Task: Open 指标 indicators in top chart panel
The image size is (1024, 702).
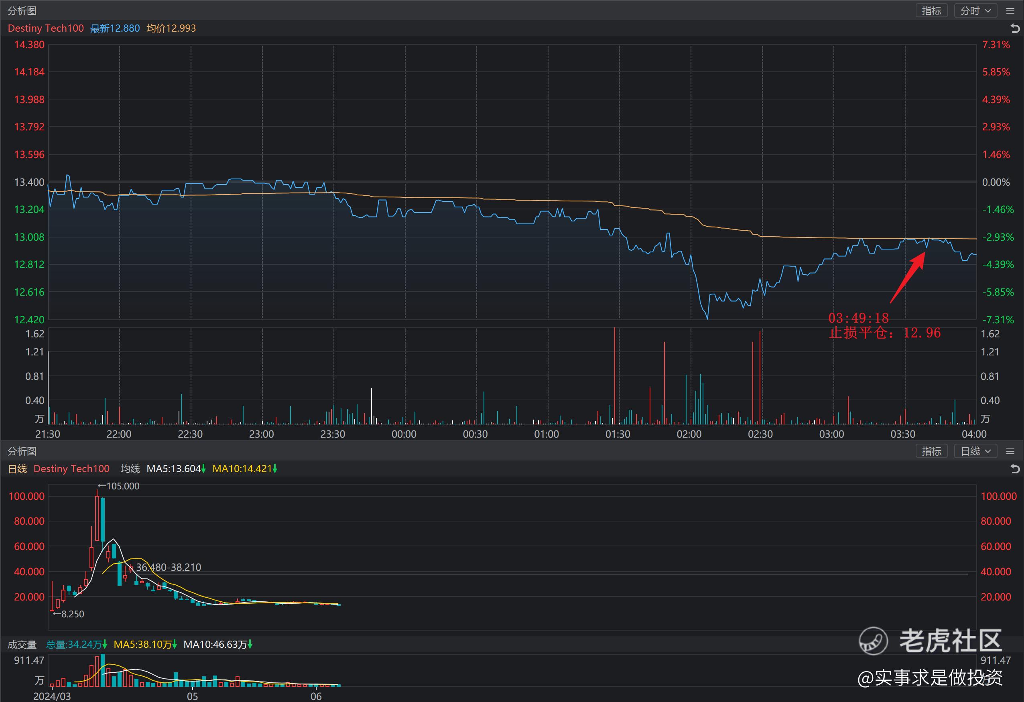Action: pyautogui.click(x=931, y=10)
